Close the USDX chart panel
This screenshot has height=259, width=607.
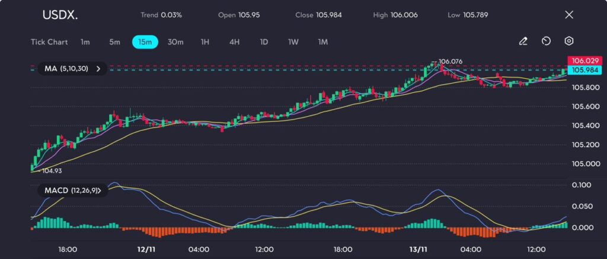[569, 15]
